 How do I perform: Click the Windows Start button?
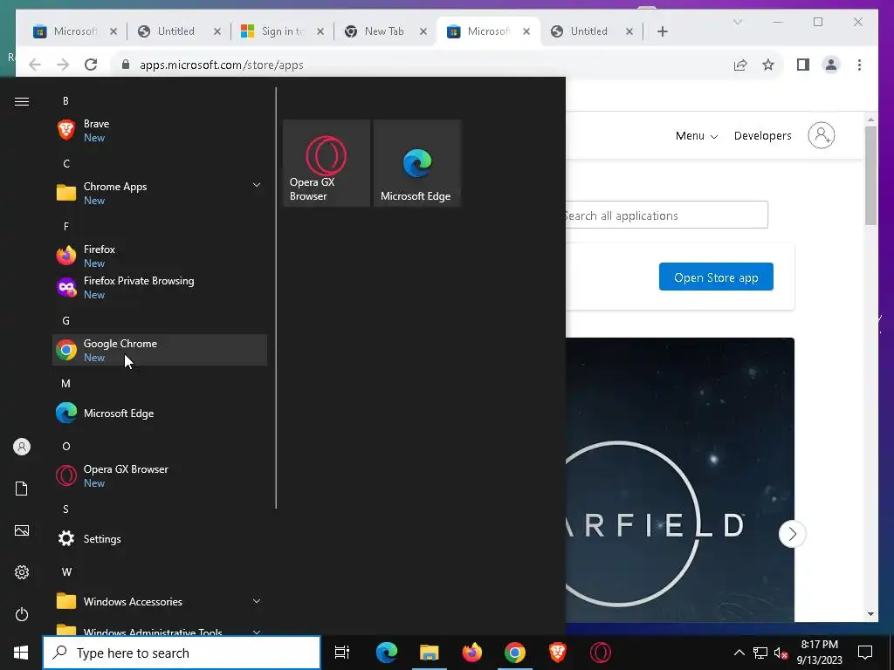pyautogui.click(x=21, y=653)
